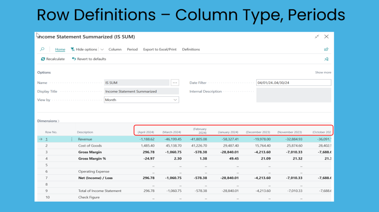
Task: Click Show more in Options
Action: coord(323,73)
